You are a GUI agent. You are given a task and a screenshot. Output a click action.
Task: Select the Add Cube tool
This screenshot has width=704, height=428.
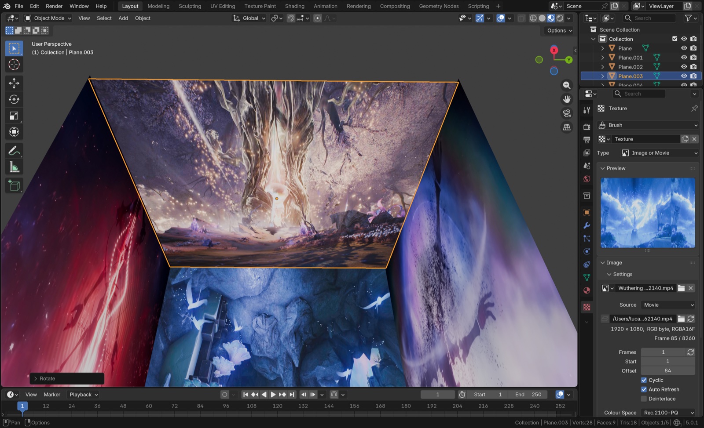coord(14,185)
